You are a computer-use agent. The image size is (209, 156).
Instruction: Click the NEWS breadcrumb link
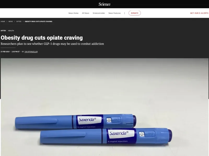coord(11,21)
